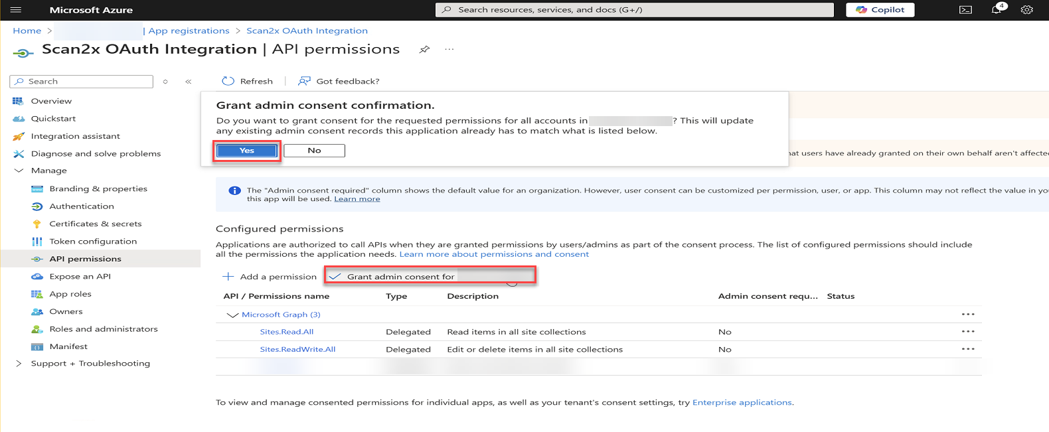Expand Support + Troubleshooting section
Viewport: 1049px width, 432px height.
[x=19, y=364]
